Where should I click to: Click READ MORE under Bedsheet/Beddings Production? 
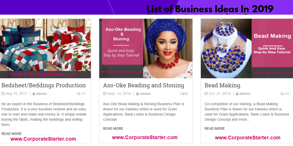tap(11, 134)
